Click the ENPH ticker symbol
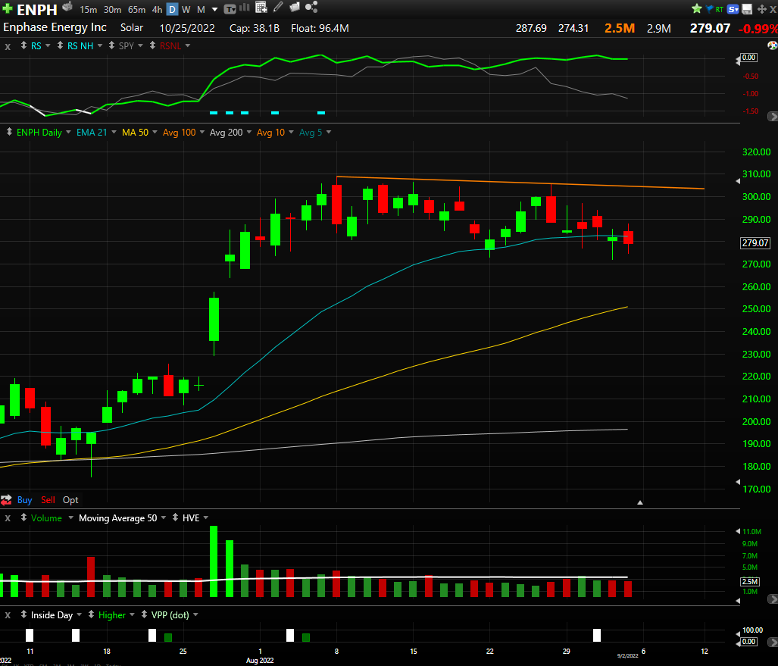Viewport: 778px width, 666px height. point(37,9)
